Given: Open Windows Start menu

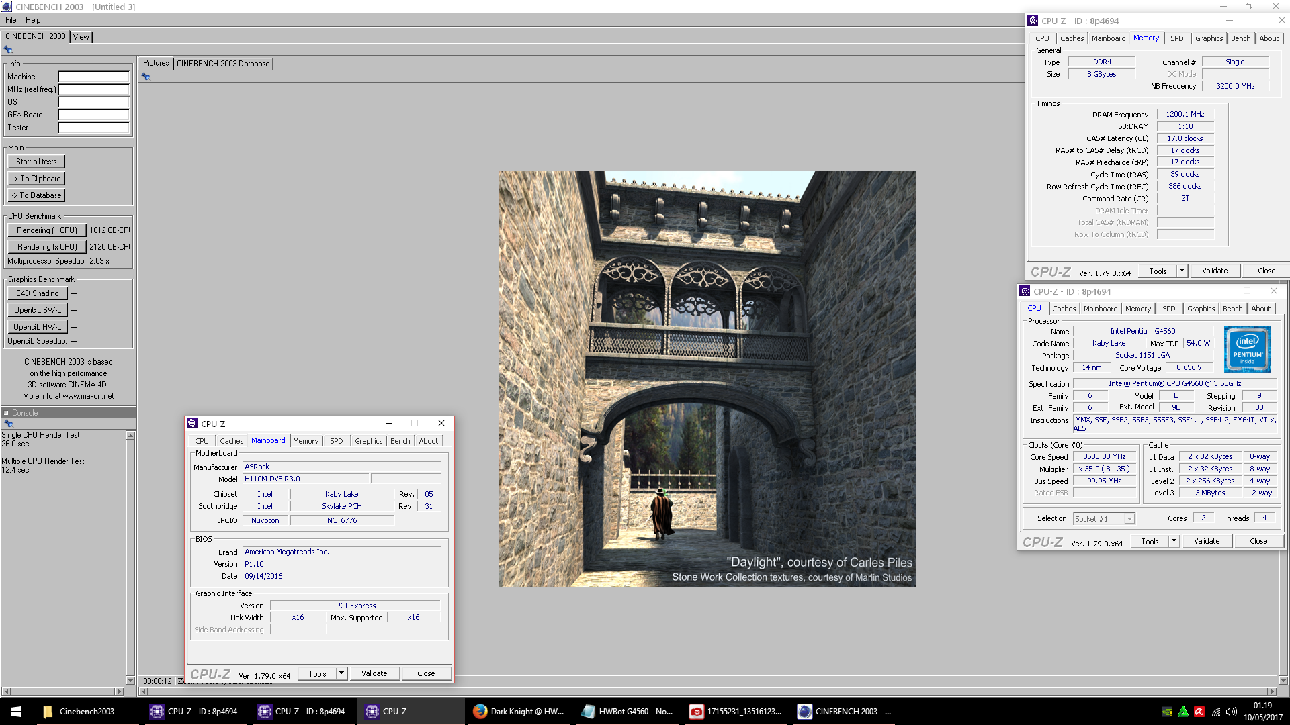Looking at the screenshot, I should point(16,712).
